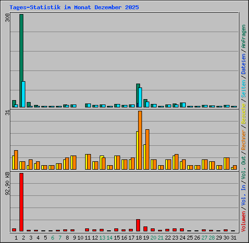The image size is (249, 243).
Task: Click the orange hosts bar for day 11
Action: (89, 162)
